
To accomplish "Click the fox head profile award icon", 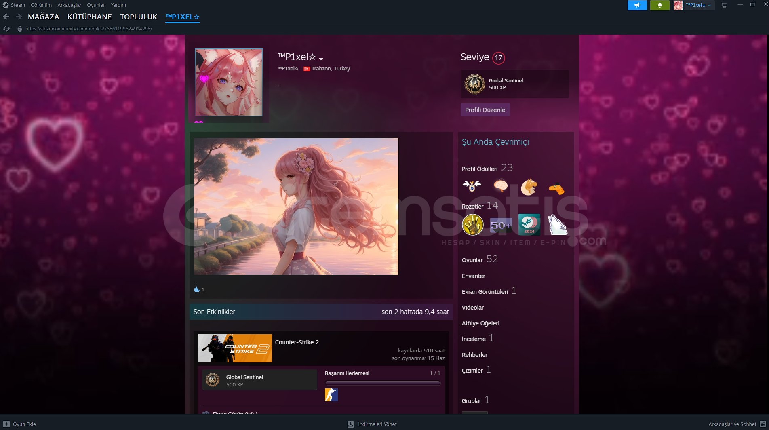I will click(x=529, y=186).
